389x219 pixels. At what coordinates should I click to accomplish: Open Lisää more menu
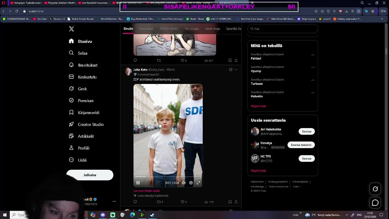pos(78,160)
